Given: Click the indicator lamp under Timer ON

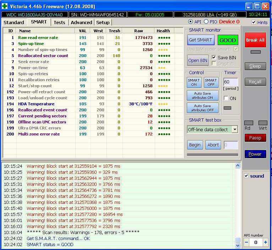Looking at the screenshot, I should tap(227, 108).
